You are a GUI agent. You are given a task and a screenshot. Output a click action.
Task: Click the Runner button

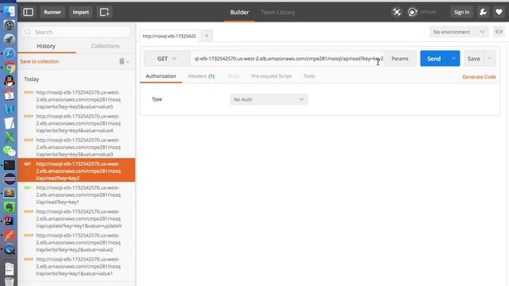(52, 13)
